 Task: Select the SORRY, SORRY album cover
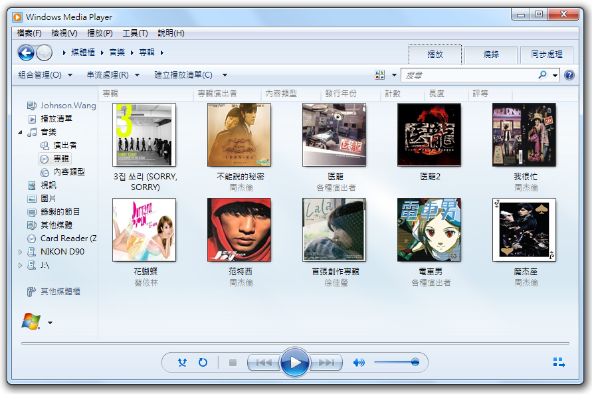[x=144, y=135]
